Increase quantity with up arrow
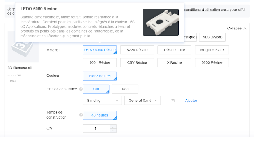The width and height of the screenshot is (254, 143). click(x=113, y=127)
